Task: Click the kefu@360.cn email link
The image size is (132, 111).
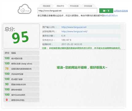Action: [x=111, y=16]
